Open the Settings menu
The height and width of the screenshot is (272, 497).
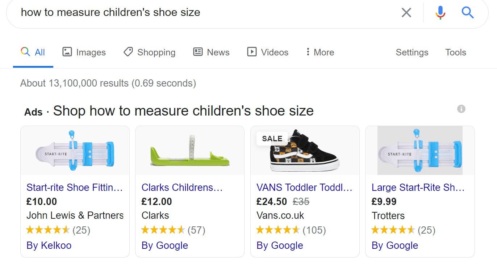[x=412, y=52]
